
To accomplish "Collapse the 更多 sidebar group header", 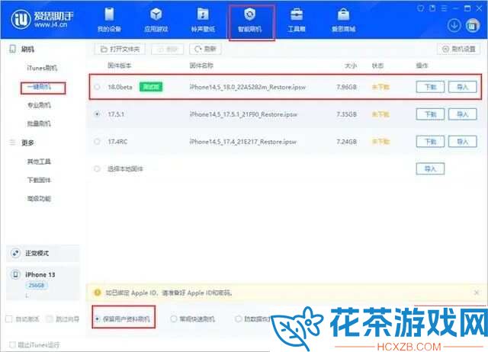I will pyautogui.click(x=27, y=142).
